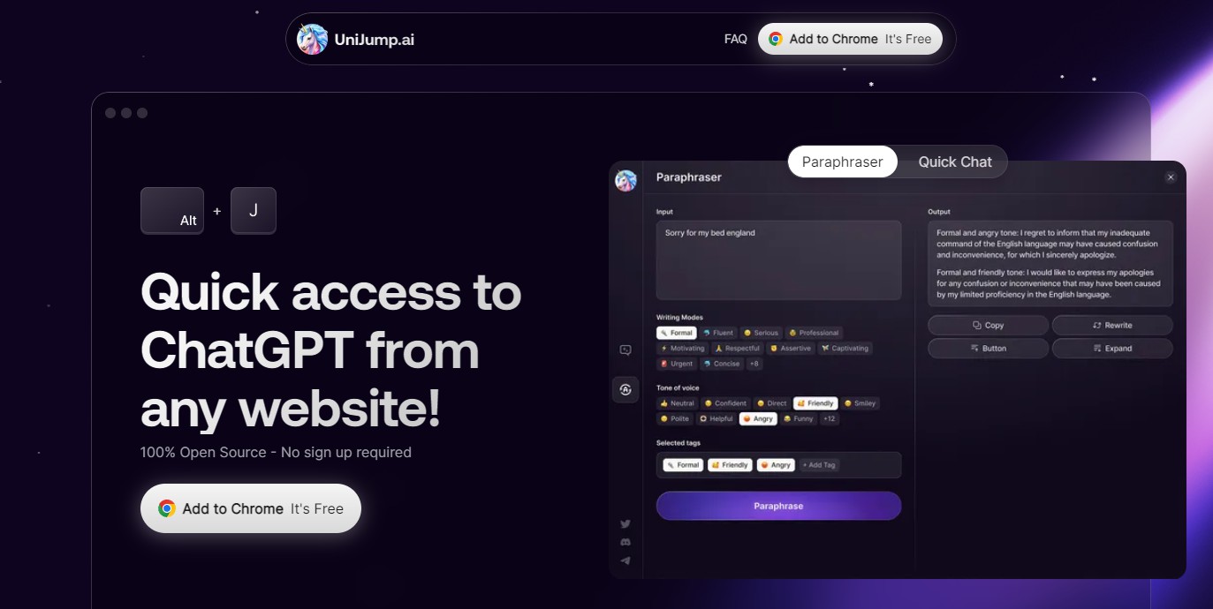1213x609 pixels.
Task: Toggle the Angry tone of voice tag
Action: (x=758, y=419)
